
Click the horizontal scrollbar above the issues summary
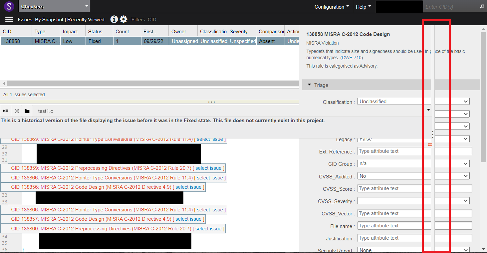click(x=150, y=83)
